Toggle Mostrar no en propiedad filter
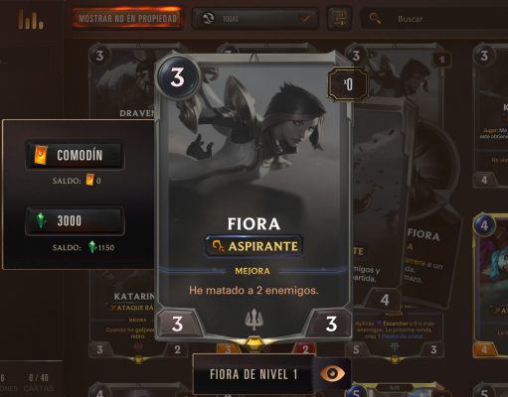 click(127, 19)
